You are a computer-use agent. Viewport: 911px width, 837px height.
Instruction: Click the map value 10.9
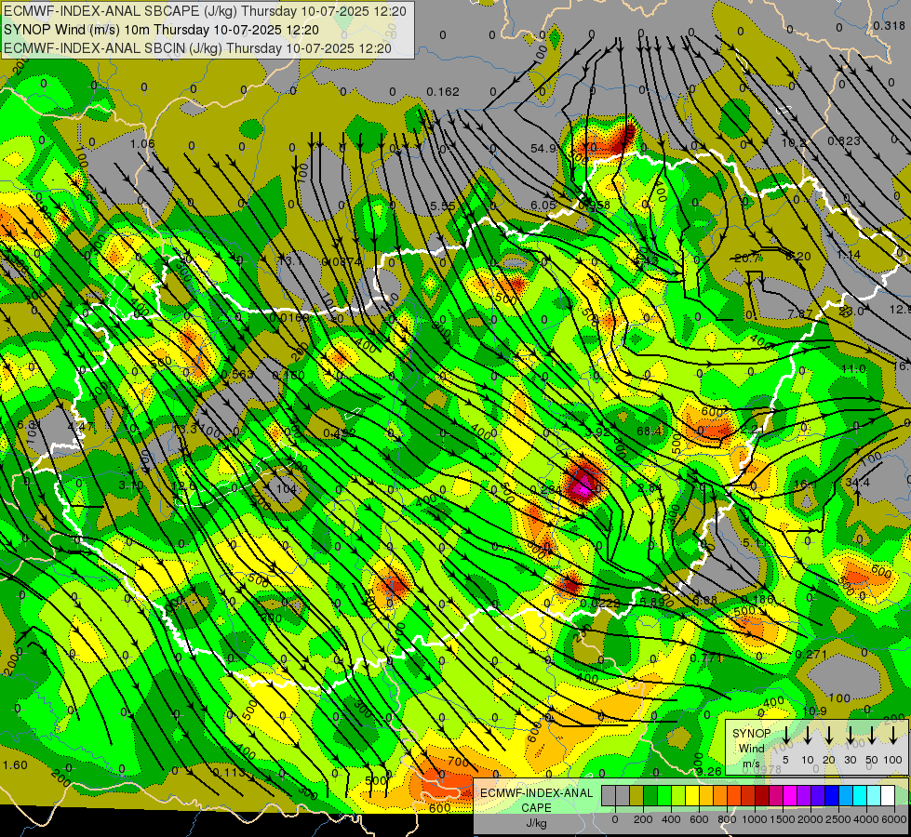click(x=814, y=711)
